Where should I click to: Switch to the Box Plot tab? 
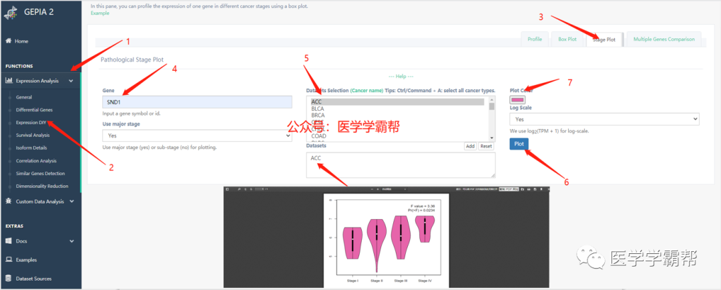[567, 39]
